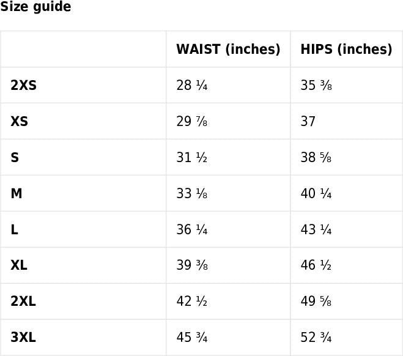Image resolution: width=403 pixels, height=356 pixels.
Task: Click the 2XL size row label
Action: 23,302
